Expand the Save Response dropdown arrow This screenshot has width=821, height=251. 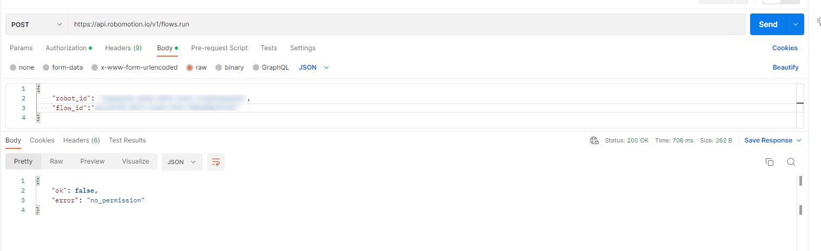coord(798,140)
